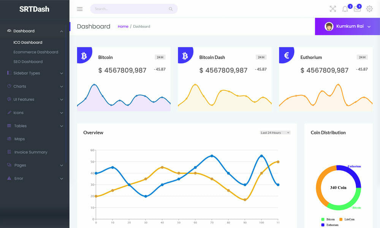Follow the Home breadcrumb link
The height and width of the screenshot is (228, 380).
point(123,27)
